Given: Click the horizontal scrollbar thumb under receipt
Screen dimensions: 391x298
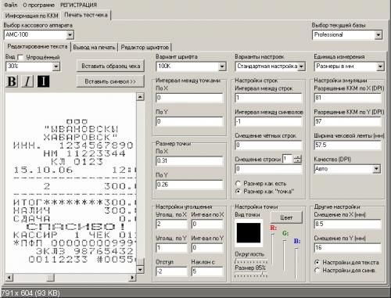Looking at the screenshot, I should pos(50,277).
